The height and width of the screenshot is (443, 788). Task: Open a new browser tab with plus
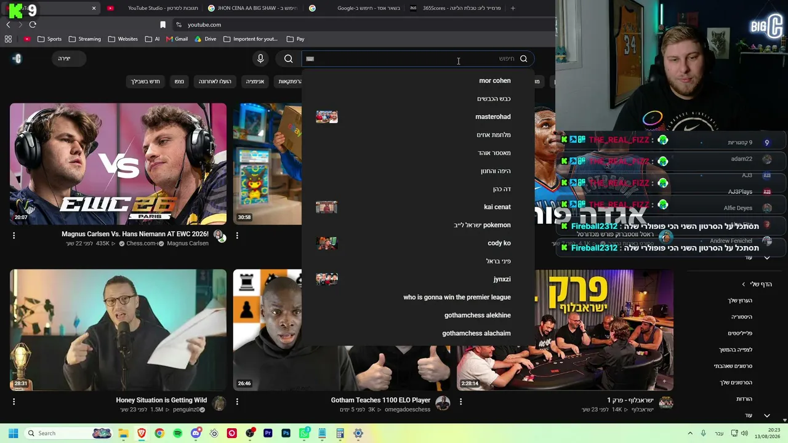(x=513, y=8)
